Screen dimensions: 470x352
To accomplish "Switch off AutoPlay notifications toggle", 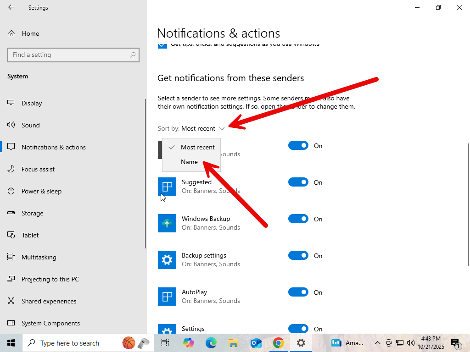I will (x=298, y=292).
